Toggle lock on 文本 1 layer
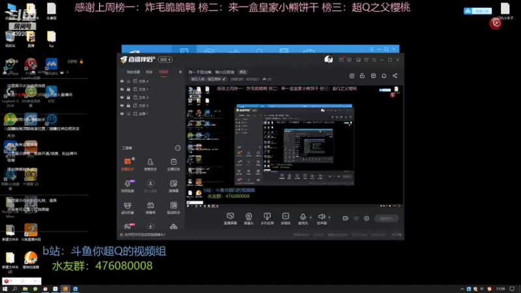Viewport: 521px width, 293px height. point(128,89)
